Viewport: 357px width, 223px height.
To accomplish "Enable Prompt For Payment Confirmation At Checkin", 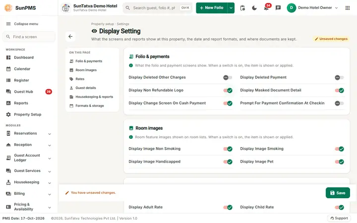I will point(339,103).
